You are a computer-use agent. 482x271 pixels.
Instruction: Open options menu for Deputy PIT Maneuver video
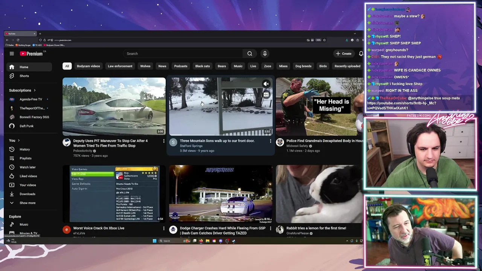point(163,141)
